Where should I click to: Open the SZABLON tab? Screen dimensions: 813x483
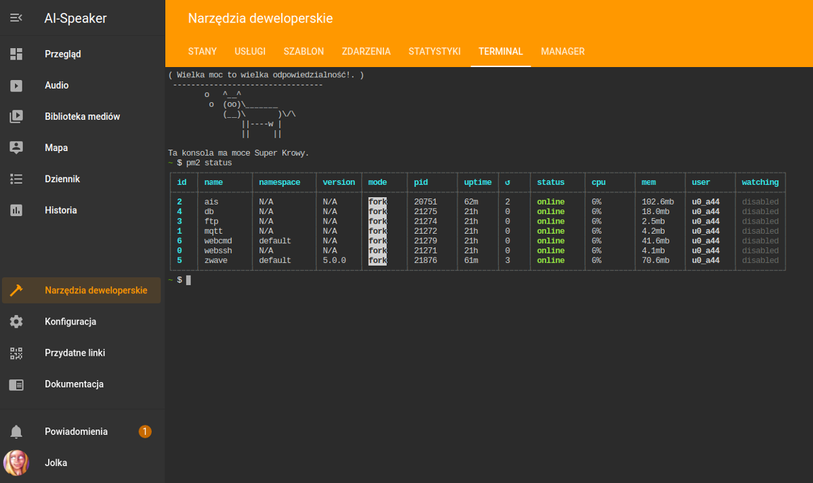[304, 51]
